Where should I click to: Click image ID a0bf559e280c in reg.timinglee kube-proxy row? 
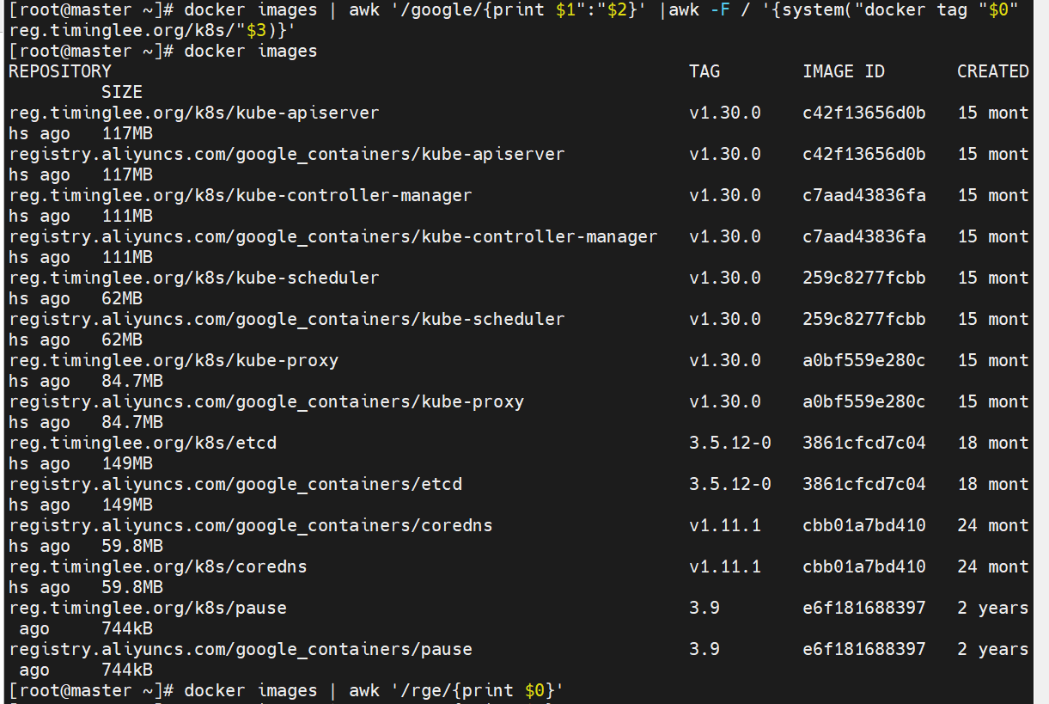(x=864, y=360)
